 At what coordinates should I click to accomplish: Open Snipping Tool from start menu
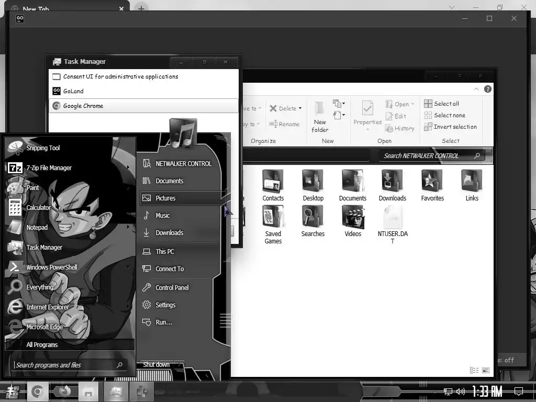pos(43,148)
